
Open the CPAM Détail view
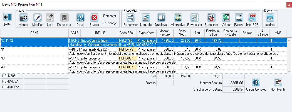(x=80, y=18)
